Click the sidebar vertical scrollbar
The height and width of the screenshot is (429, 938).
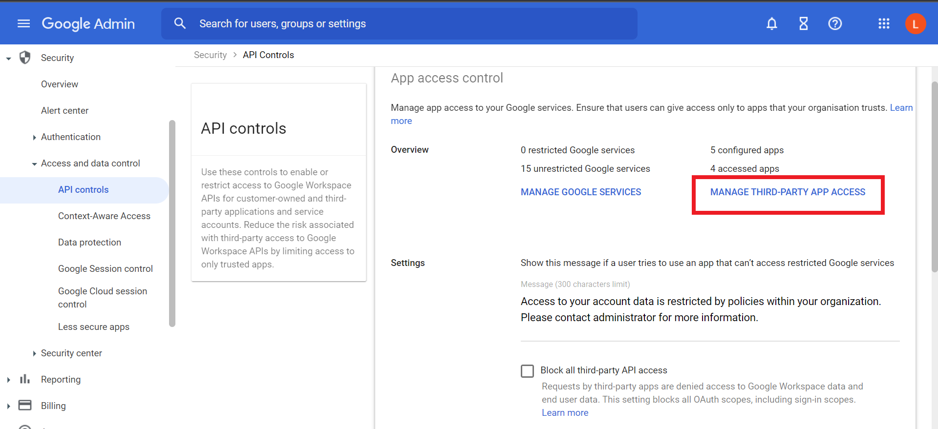click(172, 223)
